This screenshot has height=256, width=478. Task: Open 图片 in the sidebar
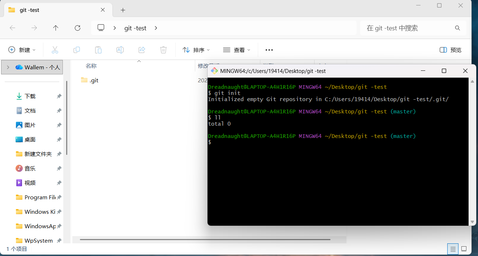[30, 125]
